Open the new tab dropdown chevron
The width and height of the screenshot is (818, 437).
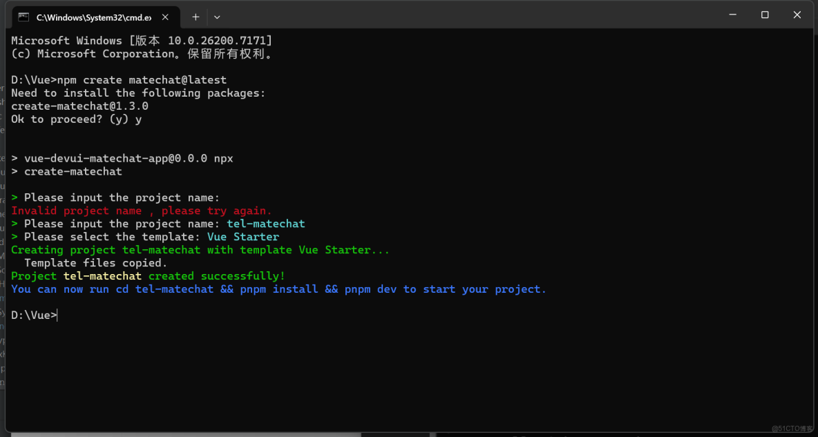click(217, 17)
